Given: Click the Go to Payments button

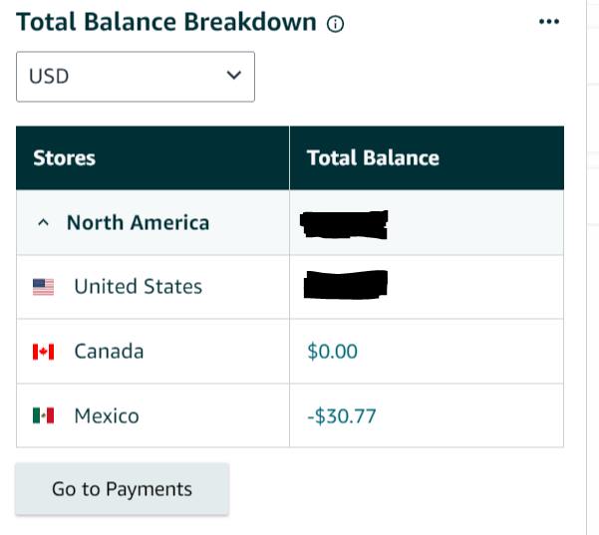Looking at the screenshot, I should pos(123,489).
